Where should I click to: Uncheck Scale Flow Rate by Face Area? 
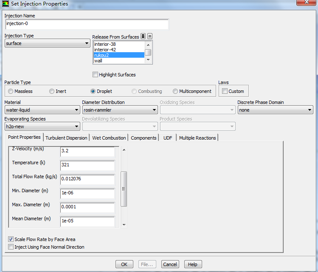[x=11, y=239]
